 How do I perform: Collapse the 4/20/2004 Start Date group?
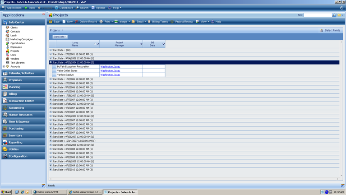pos(51,62)
